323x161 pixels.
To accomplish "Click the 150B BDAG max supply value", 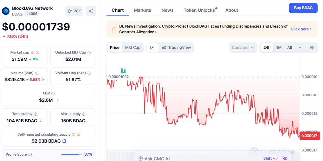I will (73, 121).
